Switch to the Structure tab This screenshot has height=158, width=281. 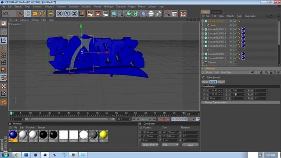pyautogui.click(x=216, y=12)
